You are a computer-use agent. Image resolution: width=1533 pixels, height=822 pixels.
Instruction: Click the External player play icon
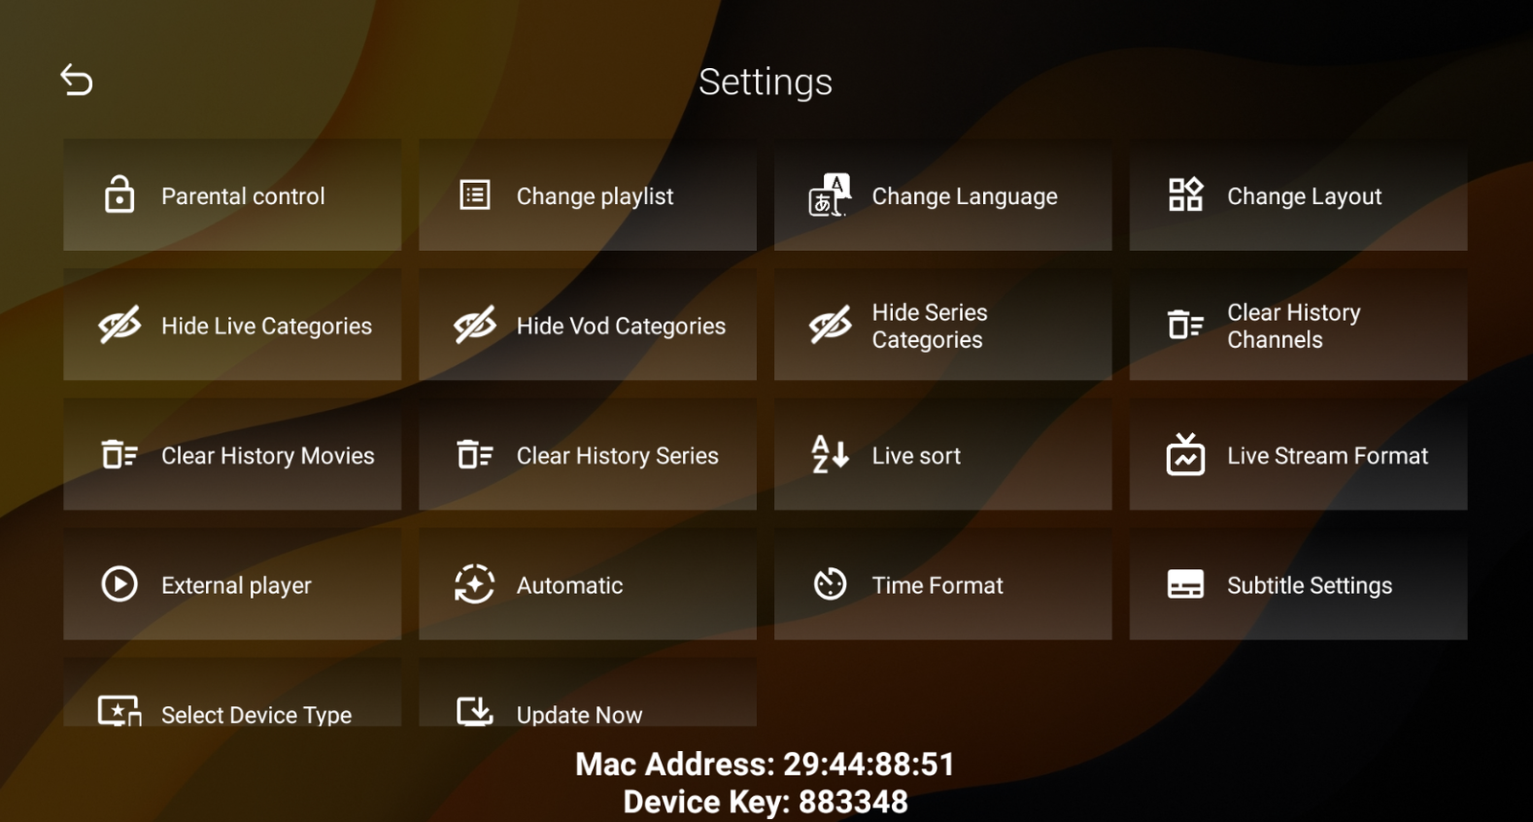[119, 583]
